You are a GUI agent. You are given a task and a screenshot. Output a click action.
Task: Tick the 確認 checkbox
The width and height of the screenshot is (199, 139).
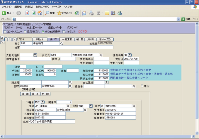point(142,86)
